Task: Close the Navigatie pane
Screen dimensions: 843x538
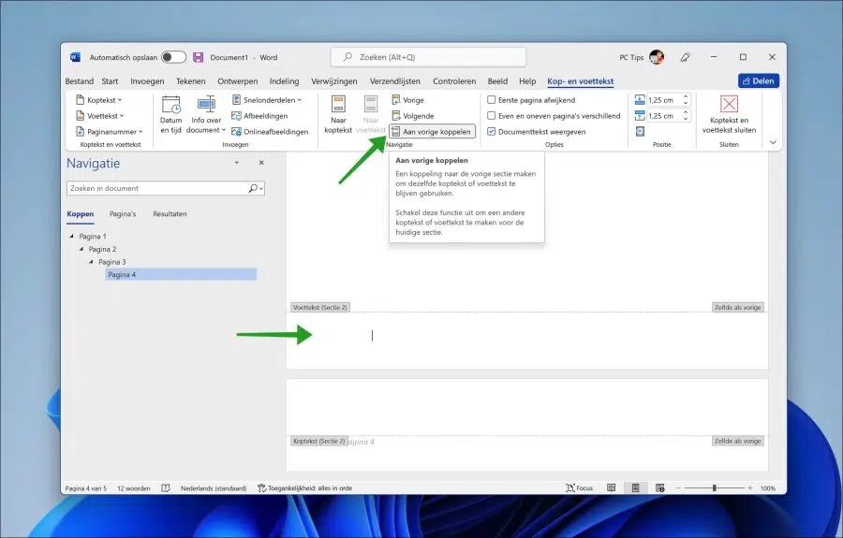Action: 261,163
